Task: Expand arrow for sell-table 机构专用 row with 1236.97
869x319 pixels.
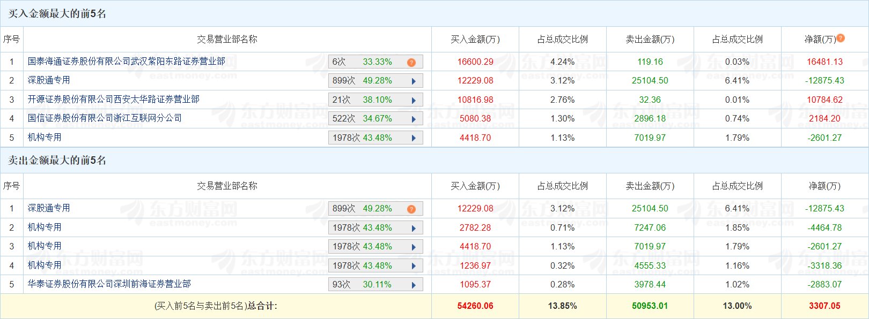Action: click(x=414, y=266)
